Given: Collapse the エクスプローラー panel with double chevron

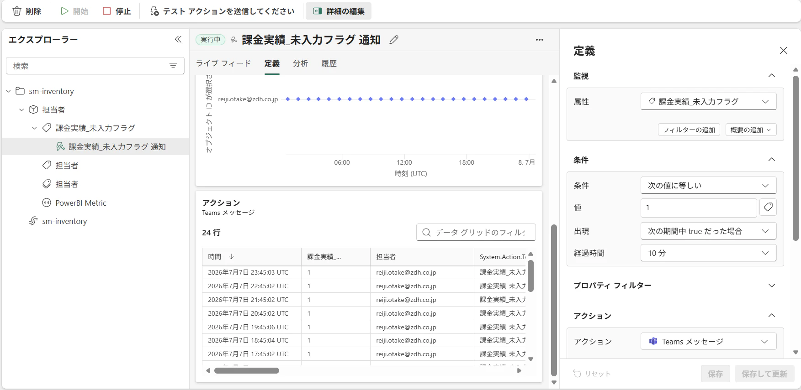Looking at the screenshot, I should 178,40.
